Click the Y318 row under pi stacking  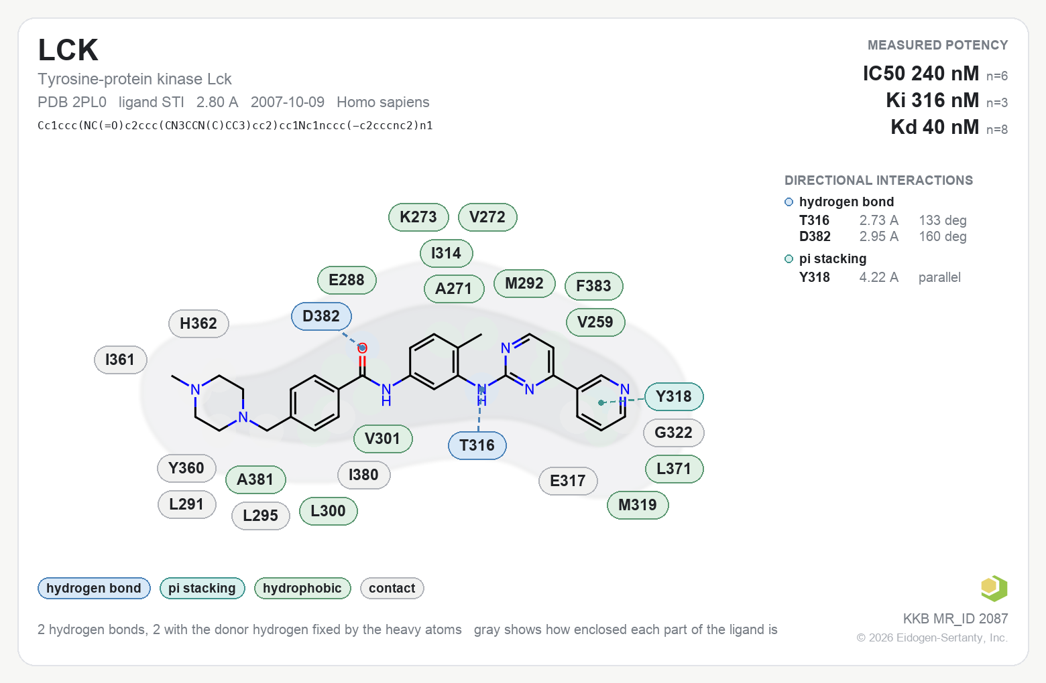(x=880, y=277)
